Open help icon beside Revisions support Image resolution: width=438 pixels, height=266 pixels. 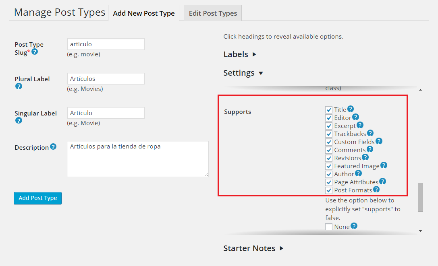[x=365, y=157]
